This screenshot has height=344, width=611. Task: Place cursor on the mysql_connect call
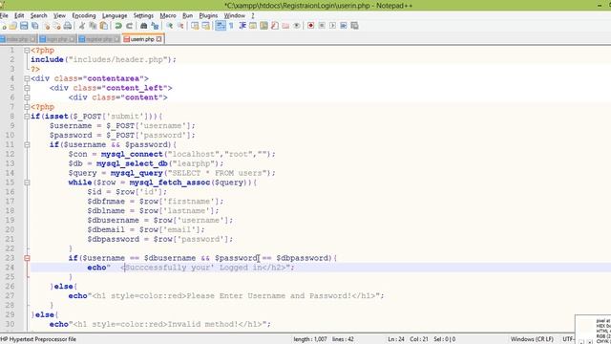click(x=132, y=154)
